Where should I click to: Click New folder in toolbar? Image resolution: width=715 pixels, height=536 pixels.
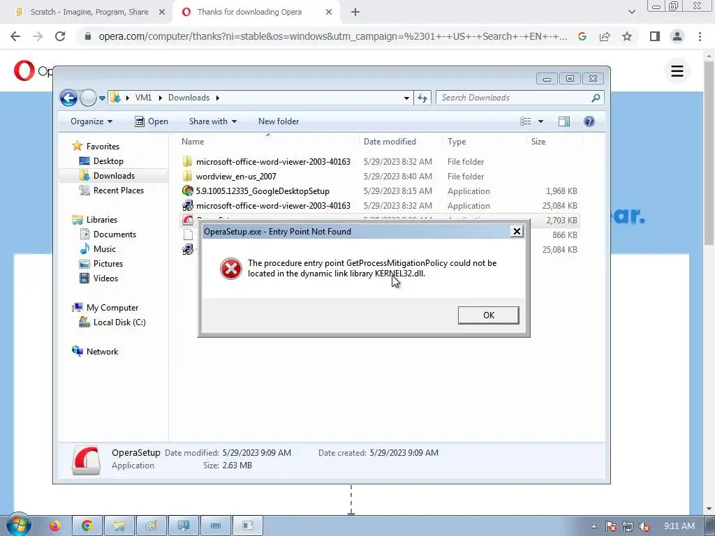pos(279,121)
